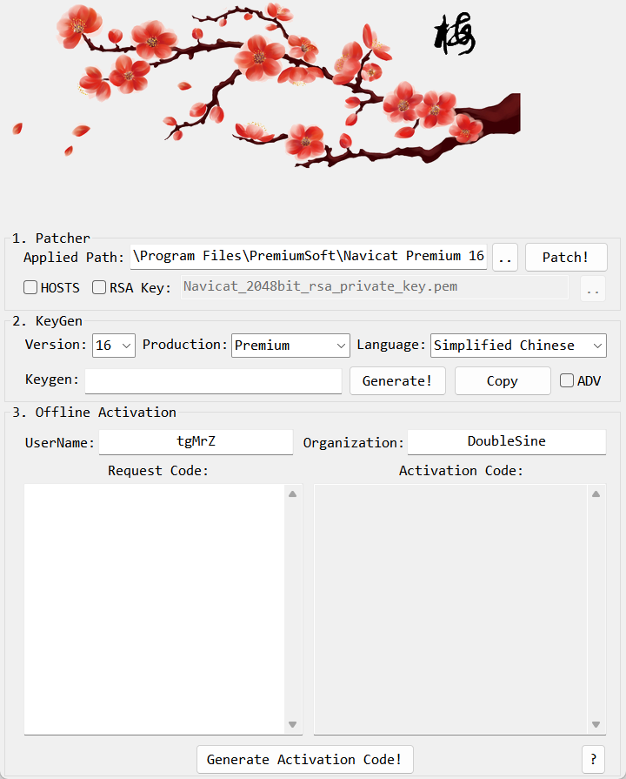This screenshot has width=626, height=779.
Task: Click the Keygen output field
Action: (x=213, y=381)
